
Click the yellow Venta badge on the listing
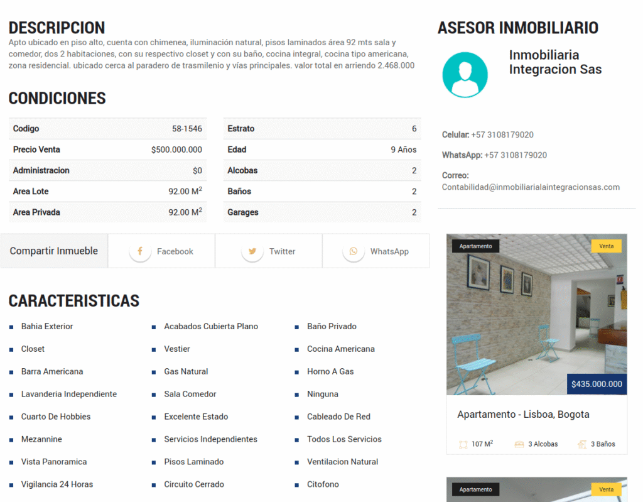click(x=606, y=246)
